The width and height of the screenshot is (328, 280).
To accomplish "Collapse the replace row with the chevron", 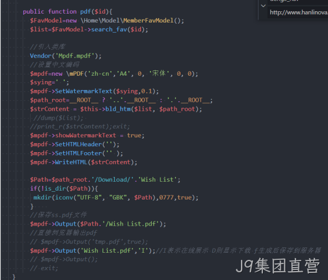I will click(x=263, y=6).
